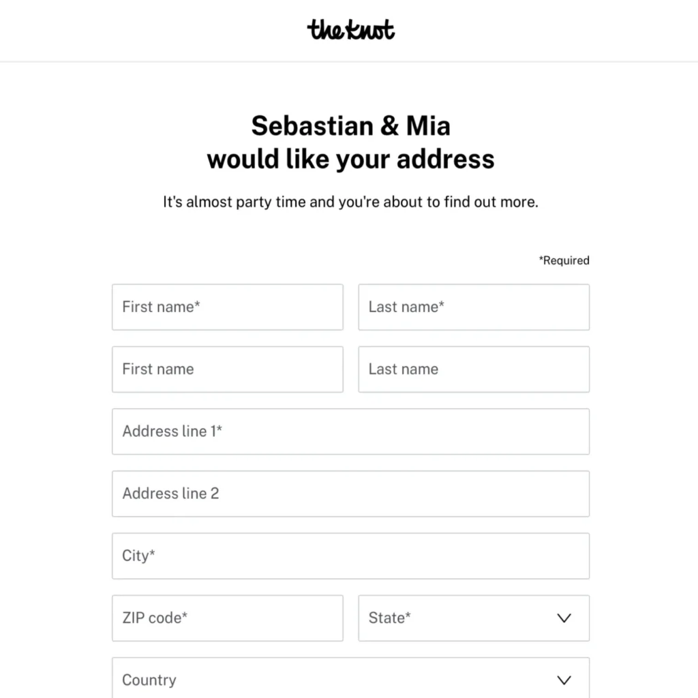Viewport: 698px width, 698px height.
Task: Click The Knot logo
Action: [x=351, y=30]
